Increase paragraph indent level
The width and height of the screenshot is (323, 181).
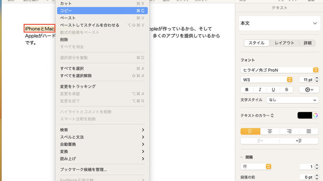tap(299, 141)
